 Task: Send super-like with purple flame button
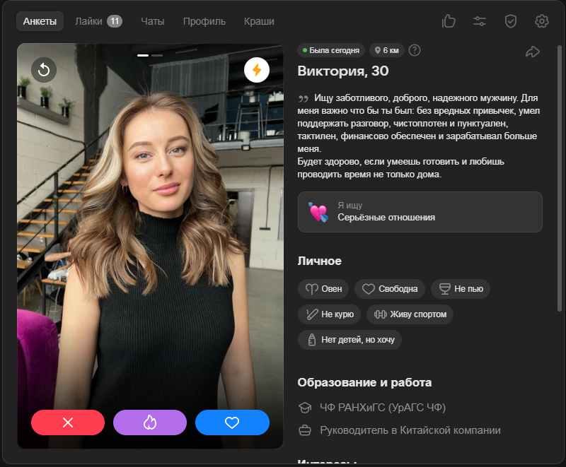click(x=150, y=422)
